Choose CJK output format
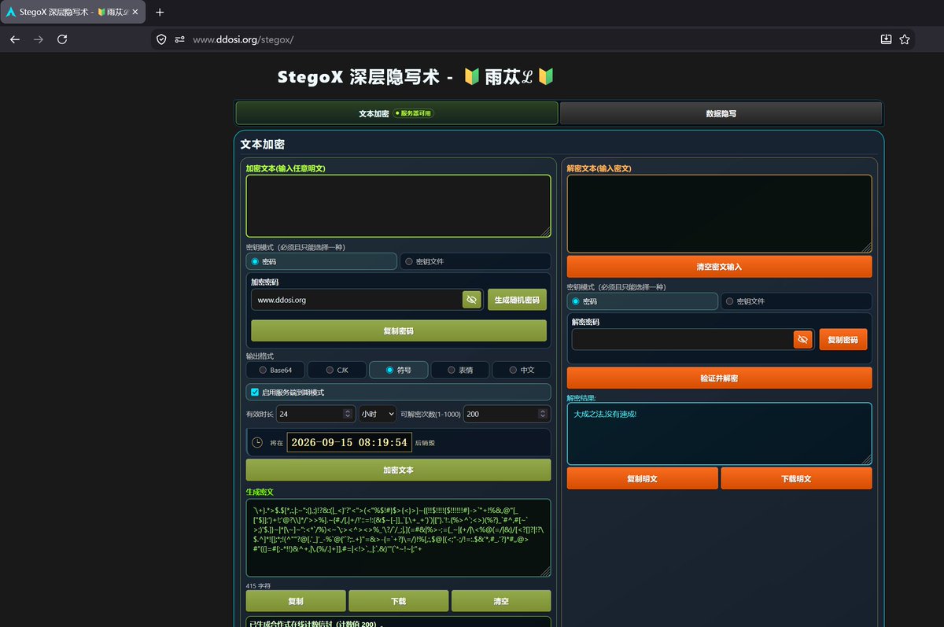The width and height of the screenshot is (944, 627). pos(336,370)
